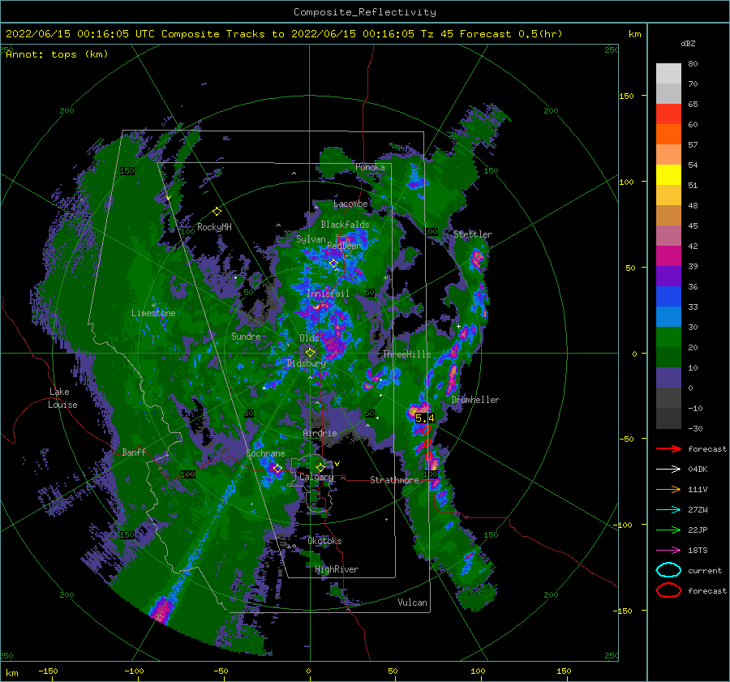Select the Innisfail label
Screen dimensions: 730x682
[328, 294]
